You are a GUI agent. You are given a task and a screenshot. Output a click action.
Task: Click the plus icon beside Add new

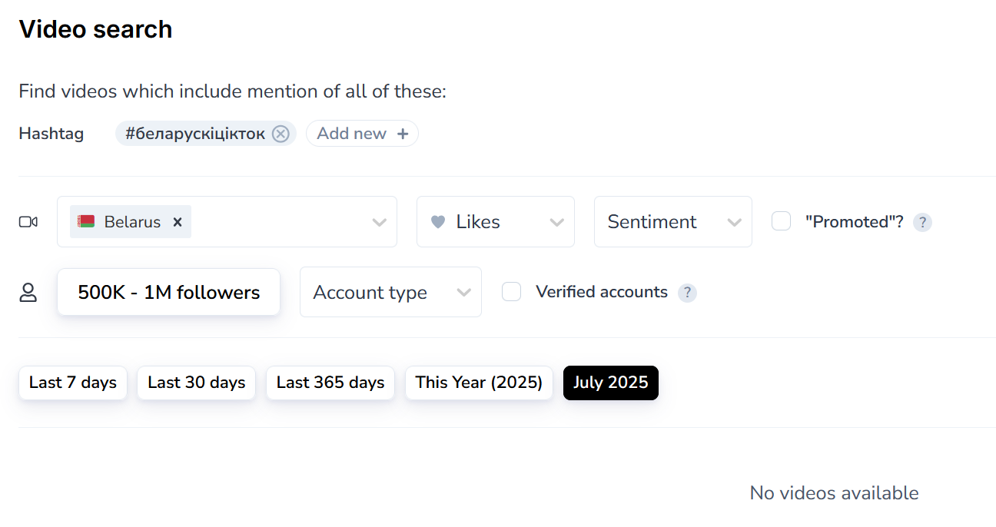pos(403,134)
